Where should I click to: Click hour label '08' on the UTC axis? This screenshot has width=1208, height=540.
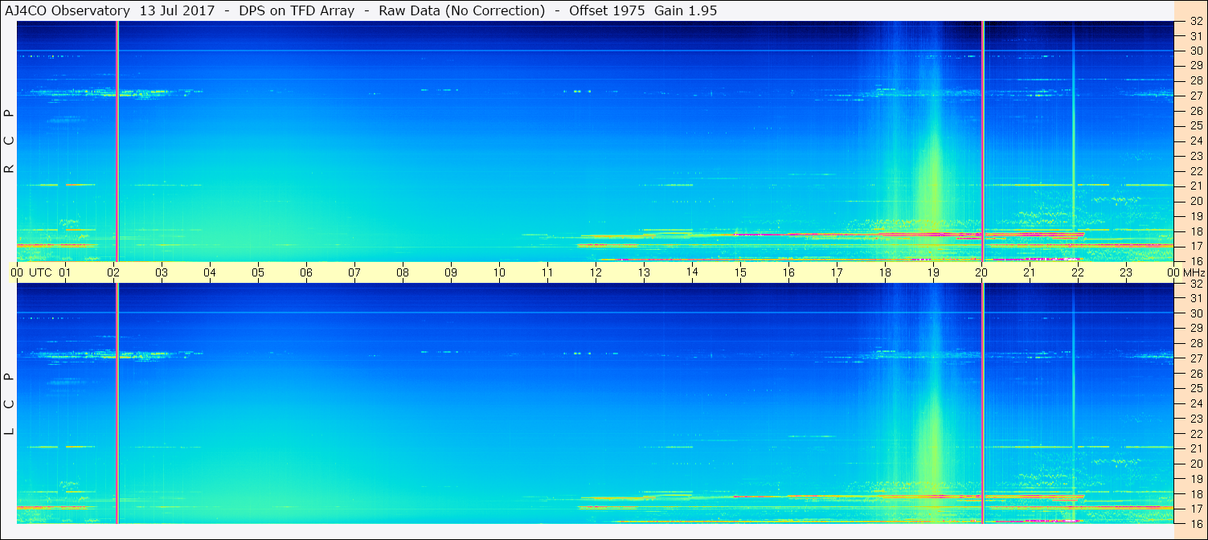403,272
